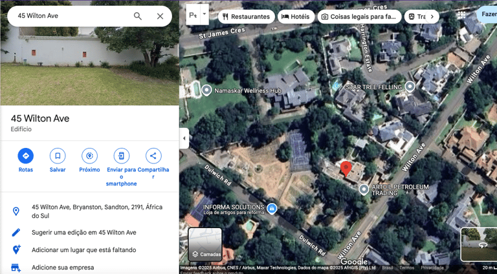Click the INFORMA SOLUTIONS shopping pin
This screenshot has height=274, width=497.
272,209
